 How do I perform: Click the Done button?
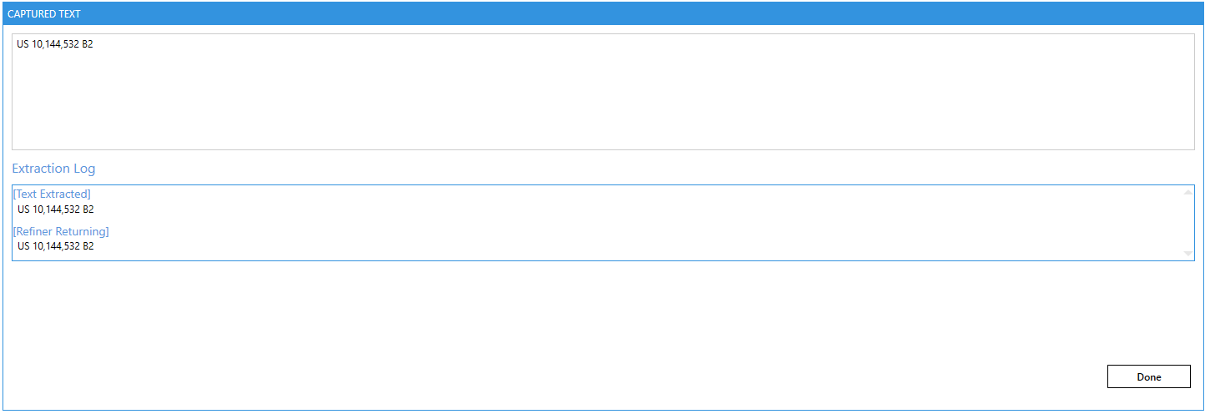coord(1148,376)
